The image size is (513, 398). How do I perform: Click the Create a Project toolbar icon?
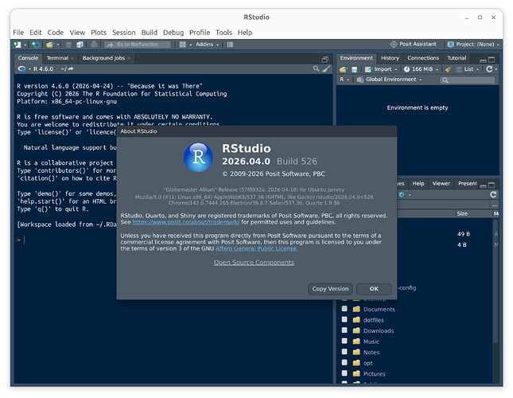tap(36, 45)
